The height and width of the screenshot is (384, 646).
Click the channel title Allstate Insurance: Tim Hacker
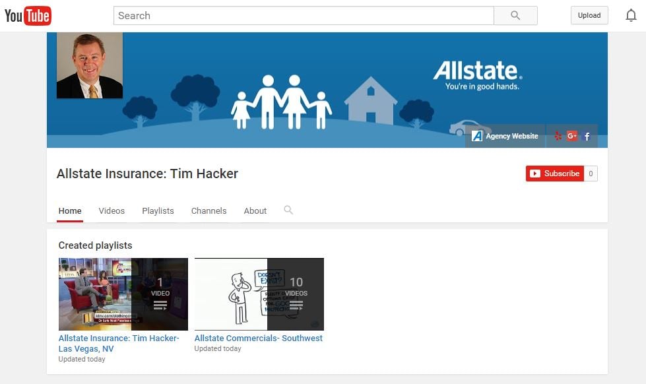tap(147, 174)
